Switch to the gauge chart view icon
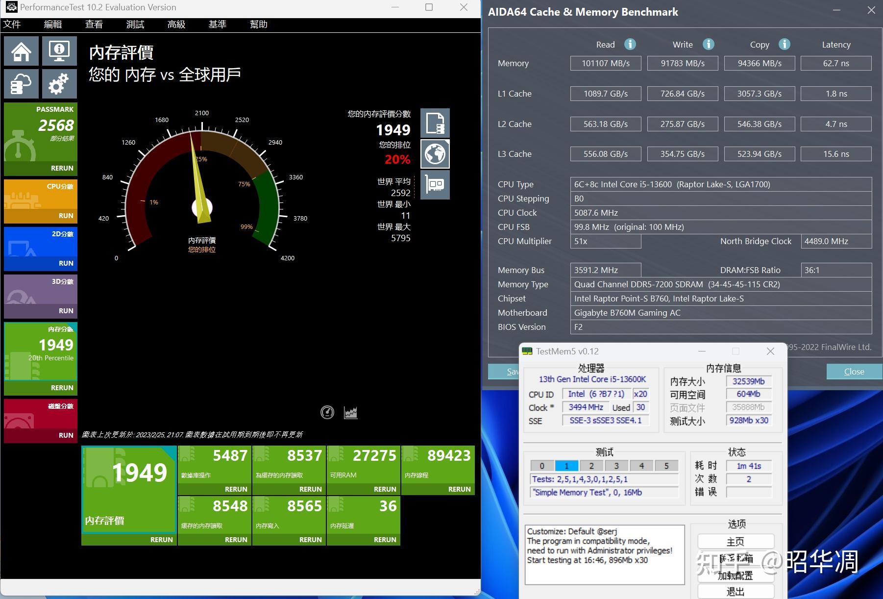 327,413
